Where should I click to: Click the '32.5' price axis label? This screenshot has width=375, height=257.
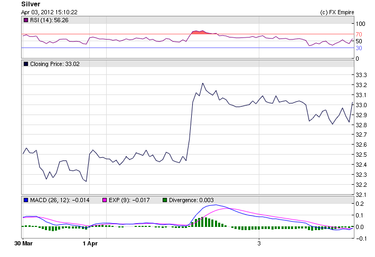click(361, 155)
